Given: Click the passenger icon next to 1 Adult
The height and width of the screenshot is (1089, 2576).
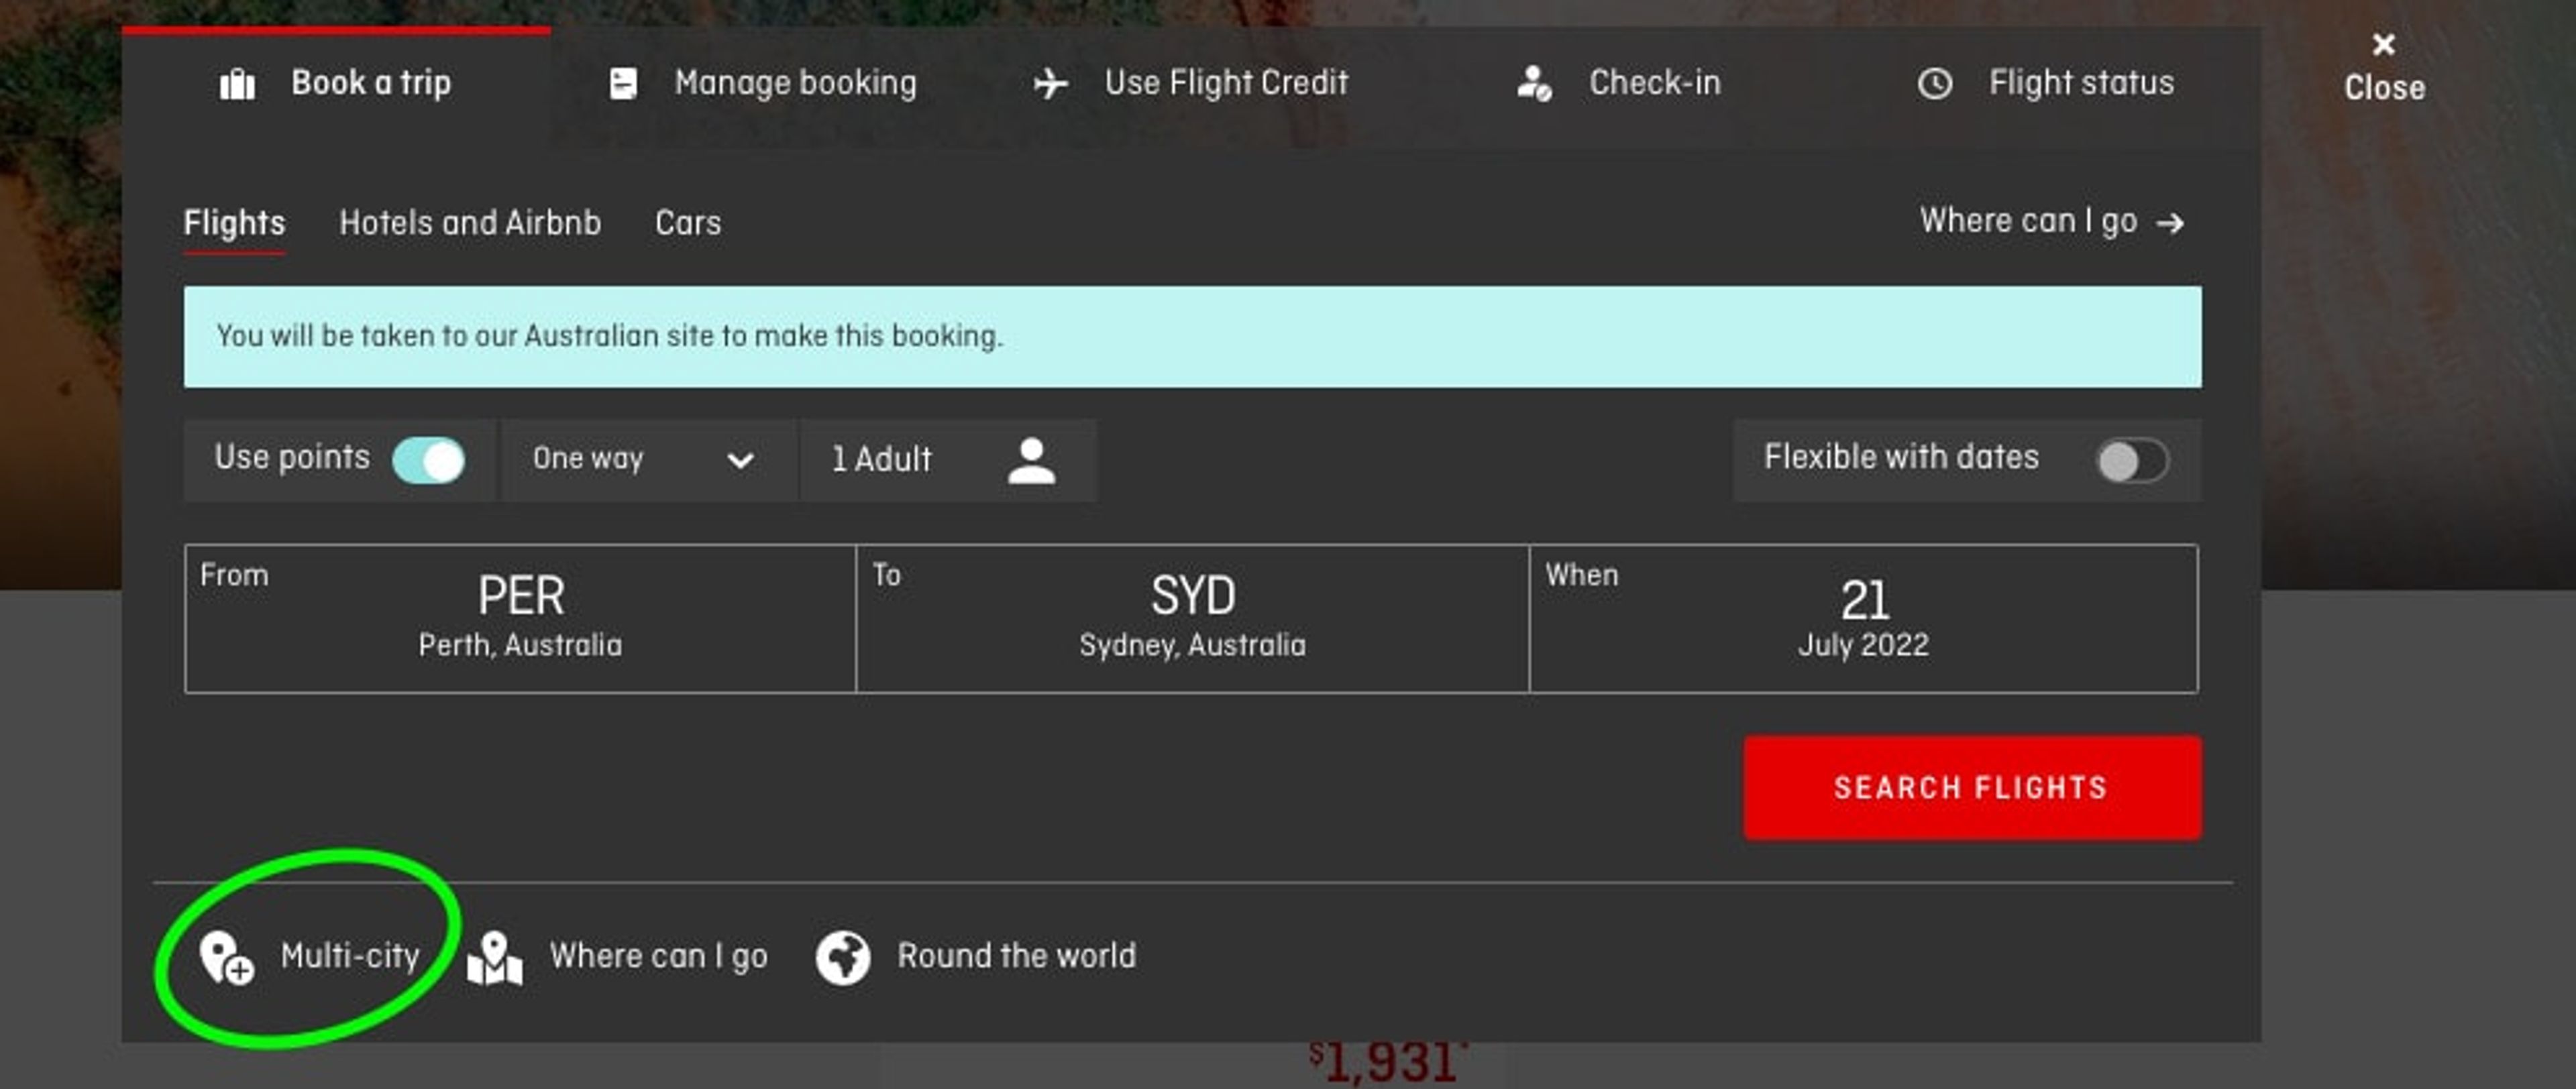Looking at the screenshot, I should click(x=1031, y=461).
